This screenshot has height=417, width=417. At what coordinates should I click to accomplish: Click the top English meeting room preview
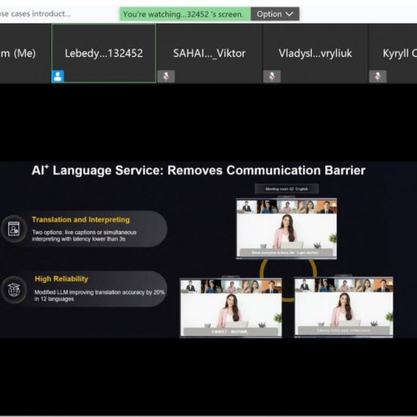[x=286, y=229]
